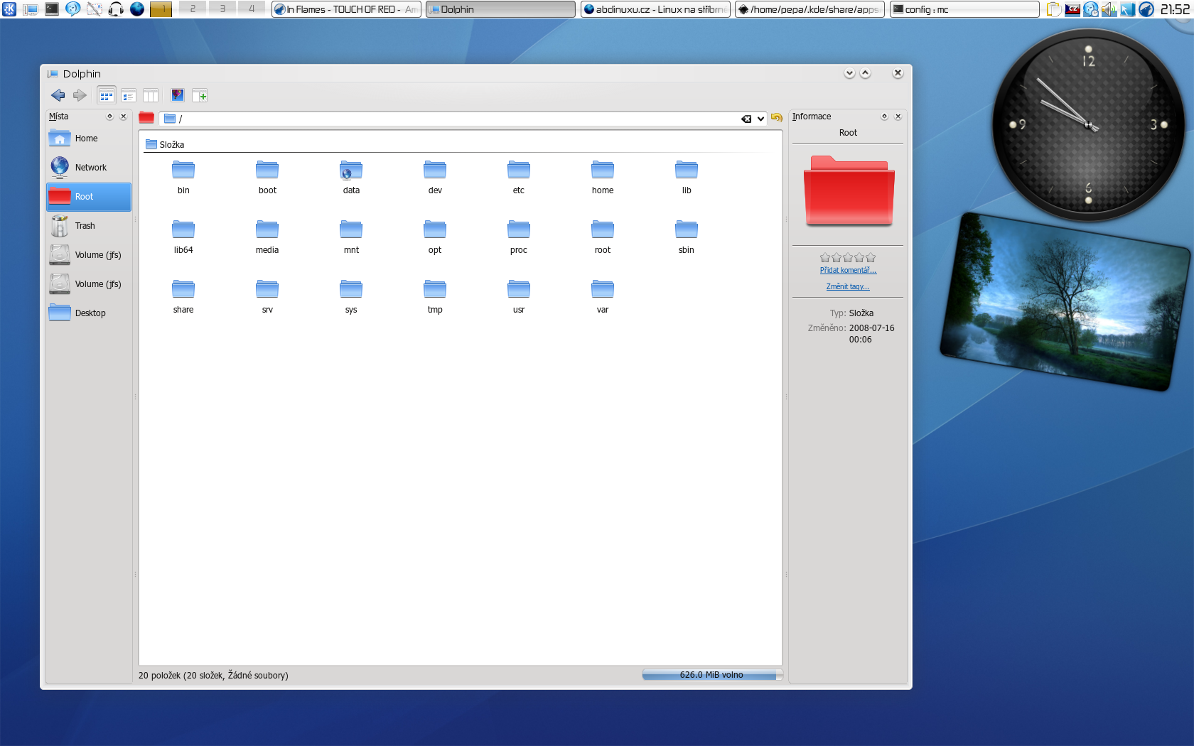Select the lib folder
1194x746 pixels.
(x=687, y=178)
